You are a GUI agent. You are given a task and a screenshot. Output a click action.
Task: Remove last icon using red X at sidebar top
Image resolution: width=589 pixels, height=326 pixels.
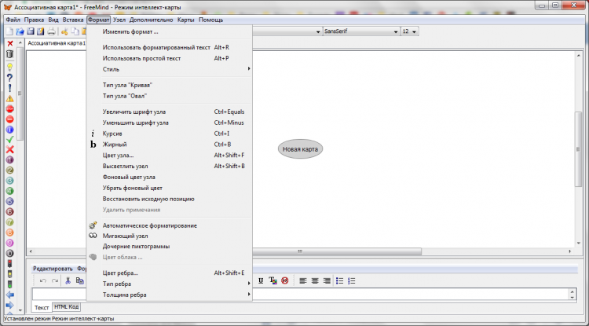tap(10, 44)
